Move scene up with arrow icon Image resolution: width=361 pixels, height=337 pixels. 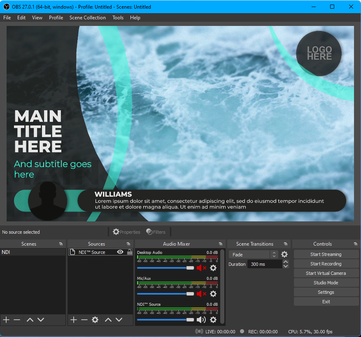click(x=30, y=320)
